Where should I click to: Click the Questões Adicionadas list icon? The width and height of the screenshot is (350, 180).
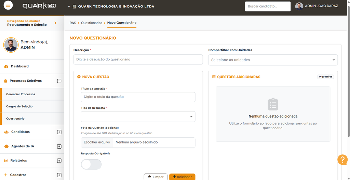(x=214, y=77)
